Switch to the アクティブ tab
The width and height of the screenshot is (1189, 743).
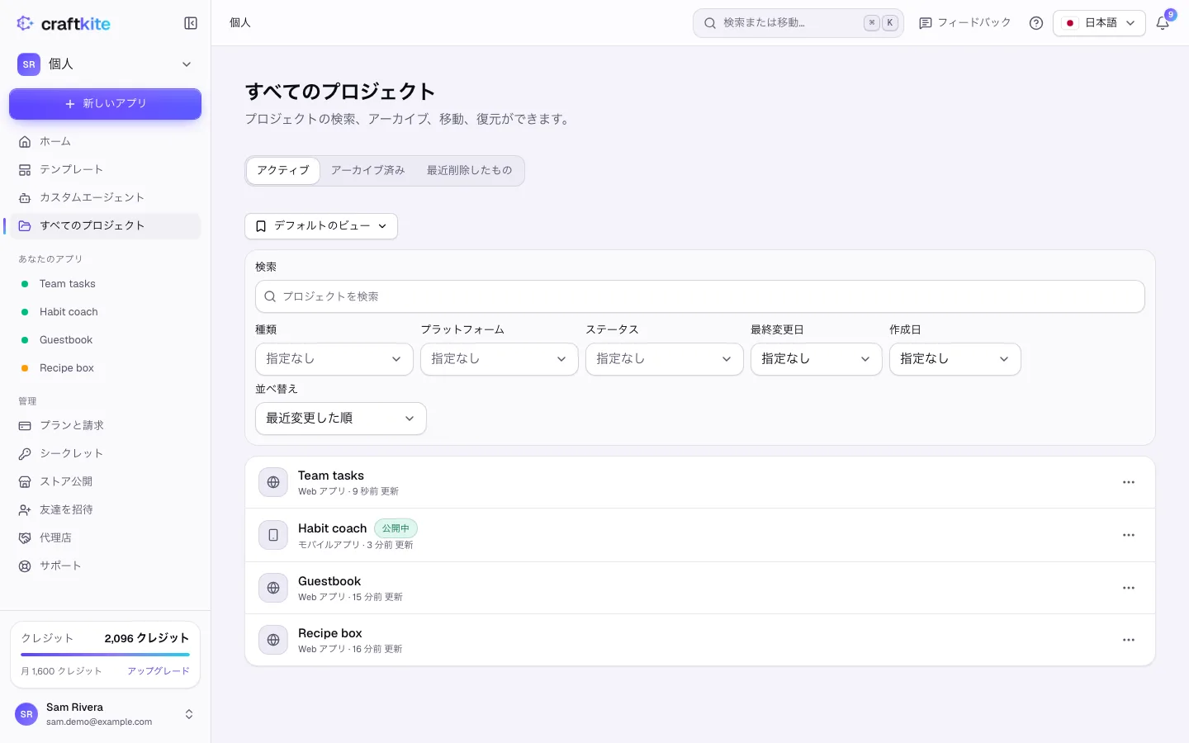(283, 171)
